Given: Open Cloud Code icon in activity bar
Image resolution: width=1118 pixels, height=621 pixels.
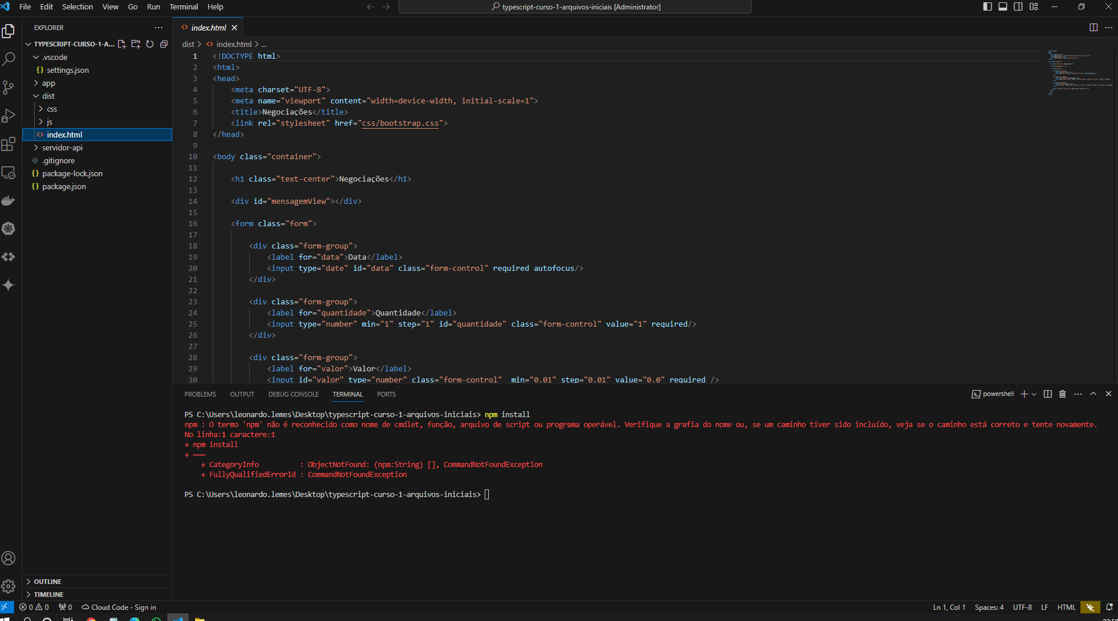Looking at the screenshot, I should tap(9, 257).
